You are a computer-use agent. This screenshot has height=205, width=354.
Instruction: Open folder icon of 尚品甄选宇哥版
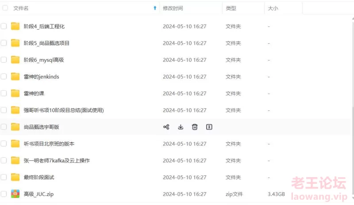[x=15, y=127]
